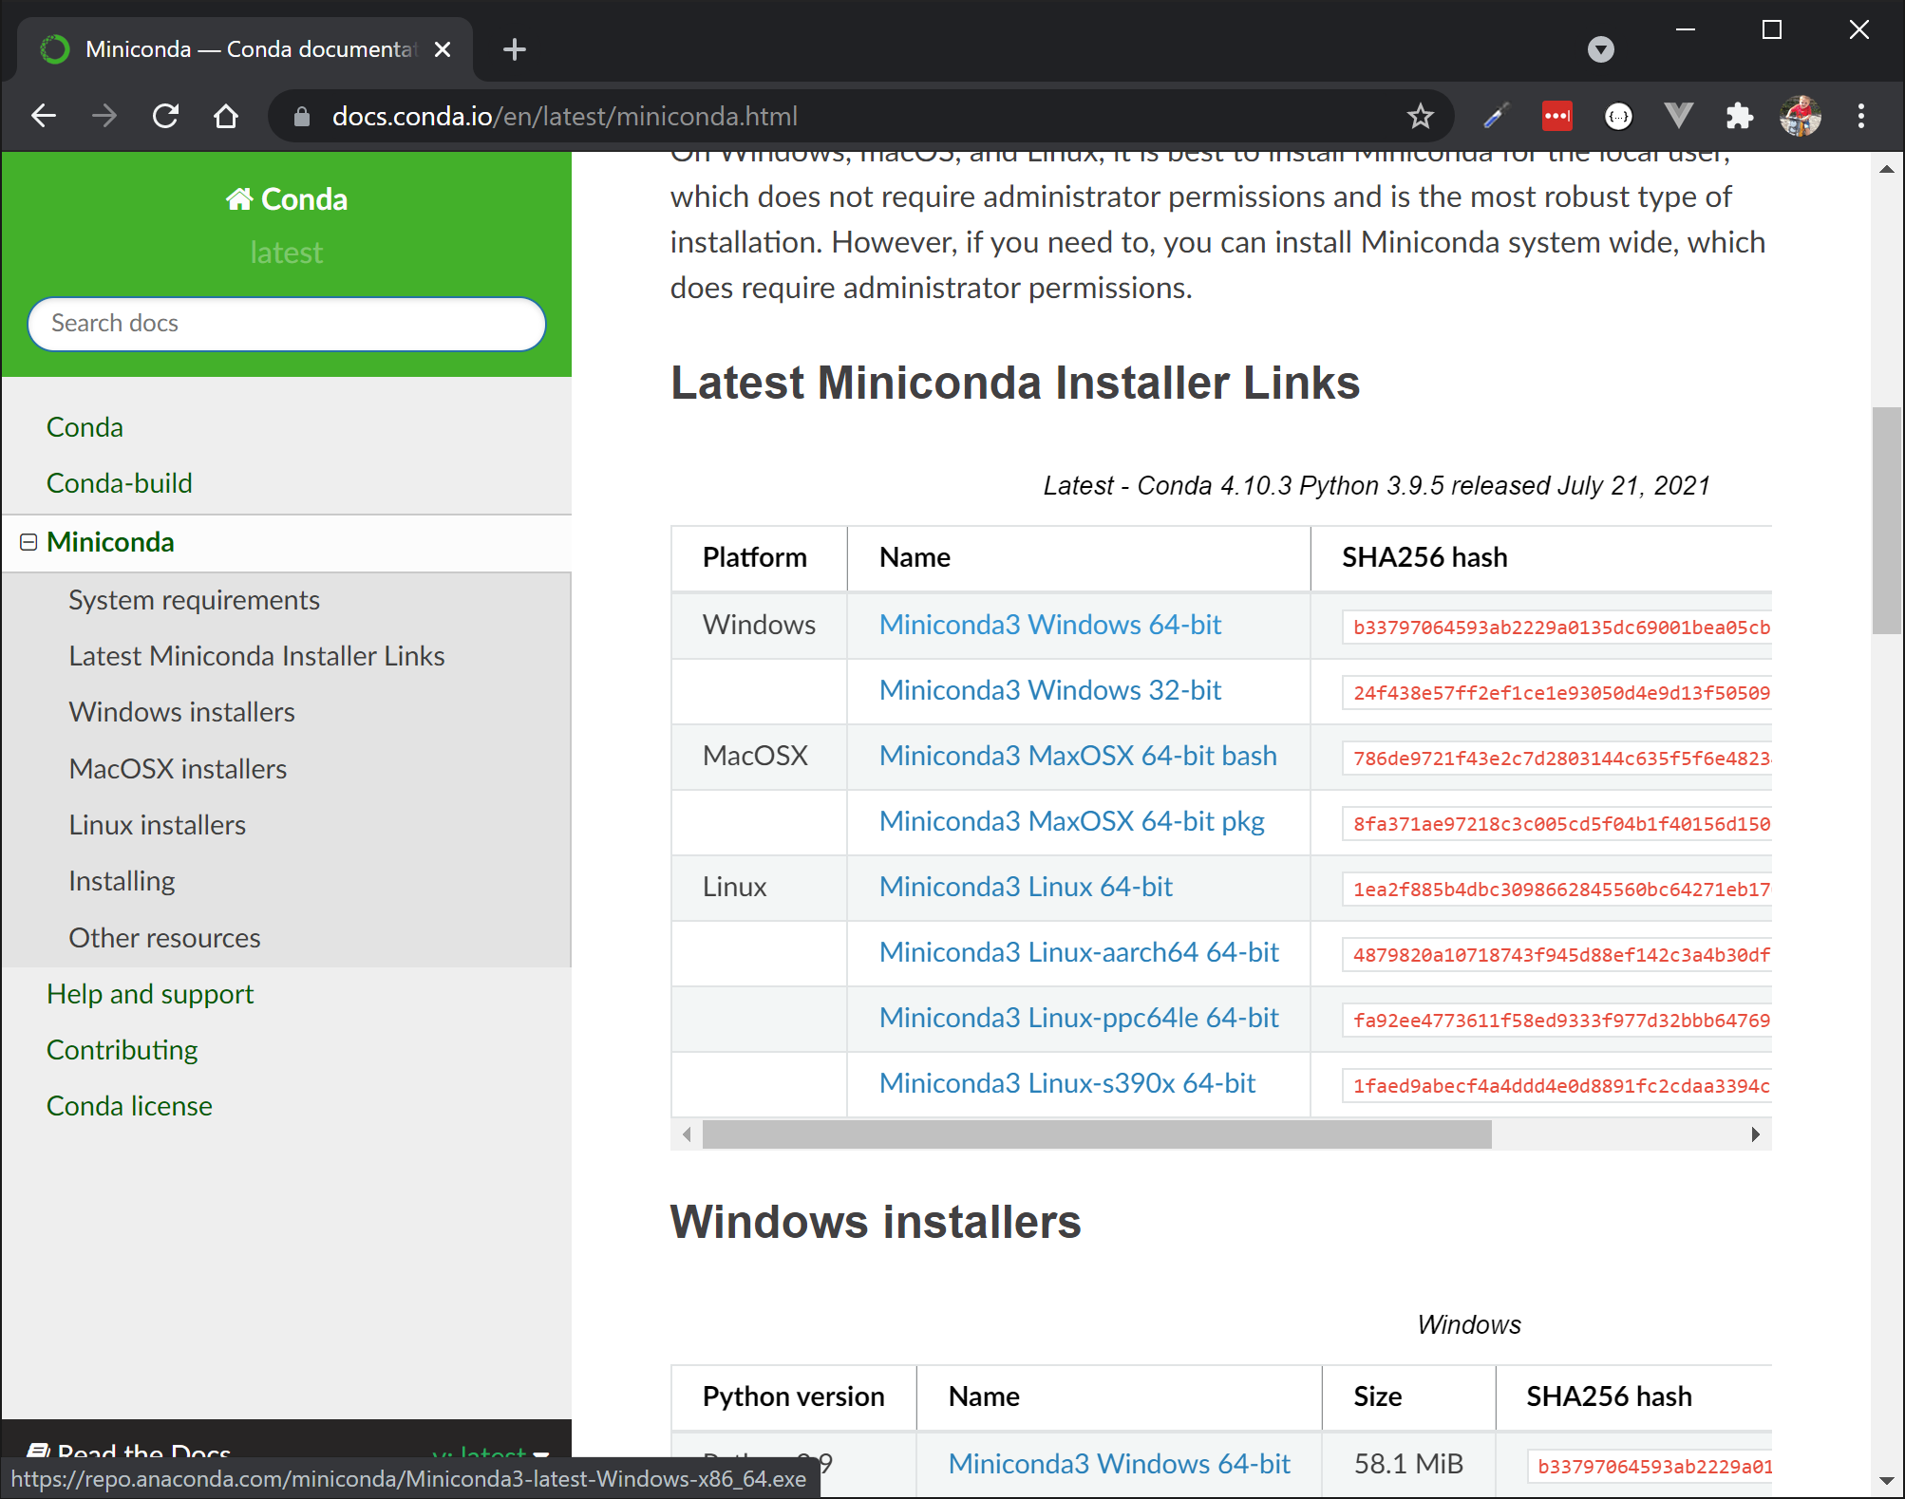
Task: Open the Conda sidebar link
Action: pyautogui.click(x=85, y=427)
